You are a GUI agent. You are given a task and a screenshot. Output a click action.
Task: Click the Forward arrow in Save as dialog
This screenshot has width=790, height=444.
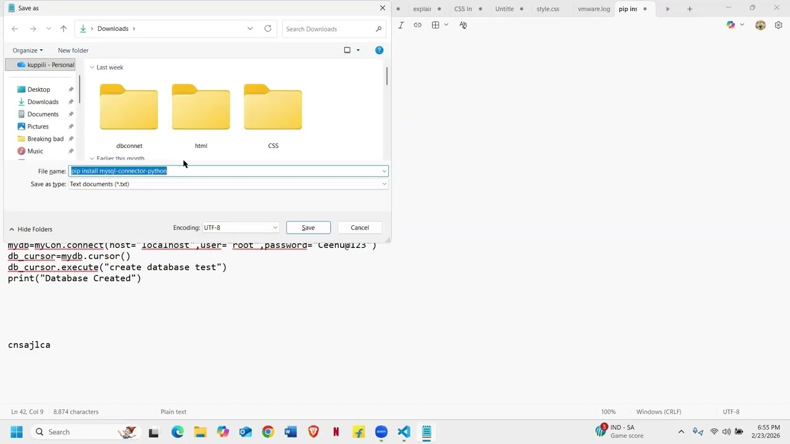(x=33, y=29)
